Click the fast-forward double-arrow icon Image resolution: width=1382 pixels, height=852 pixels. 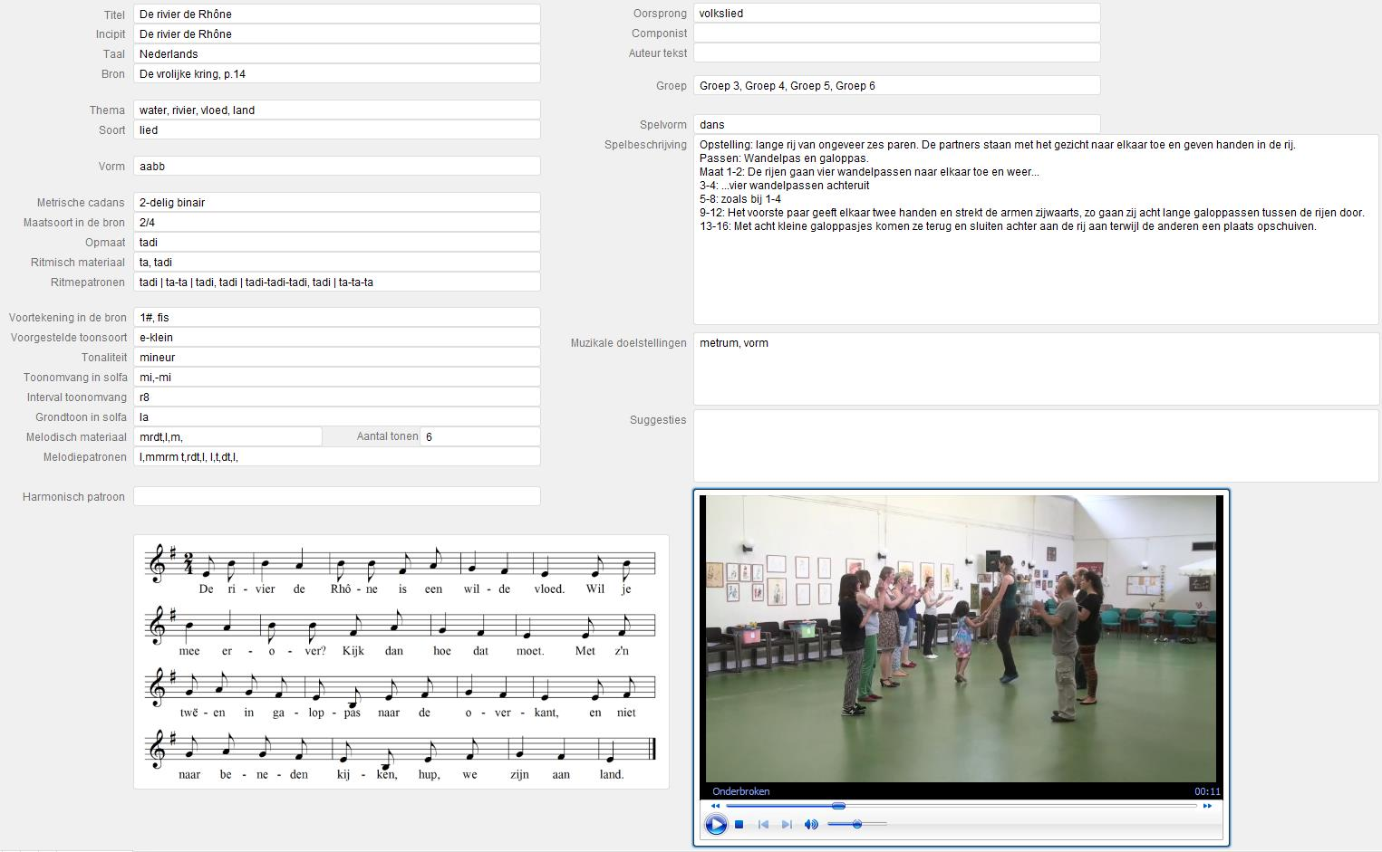[1207, 806]
